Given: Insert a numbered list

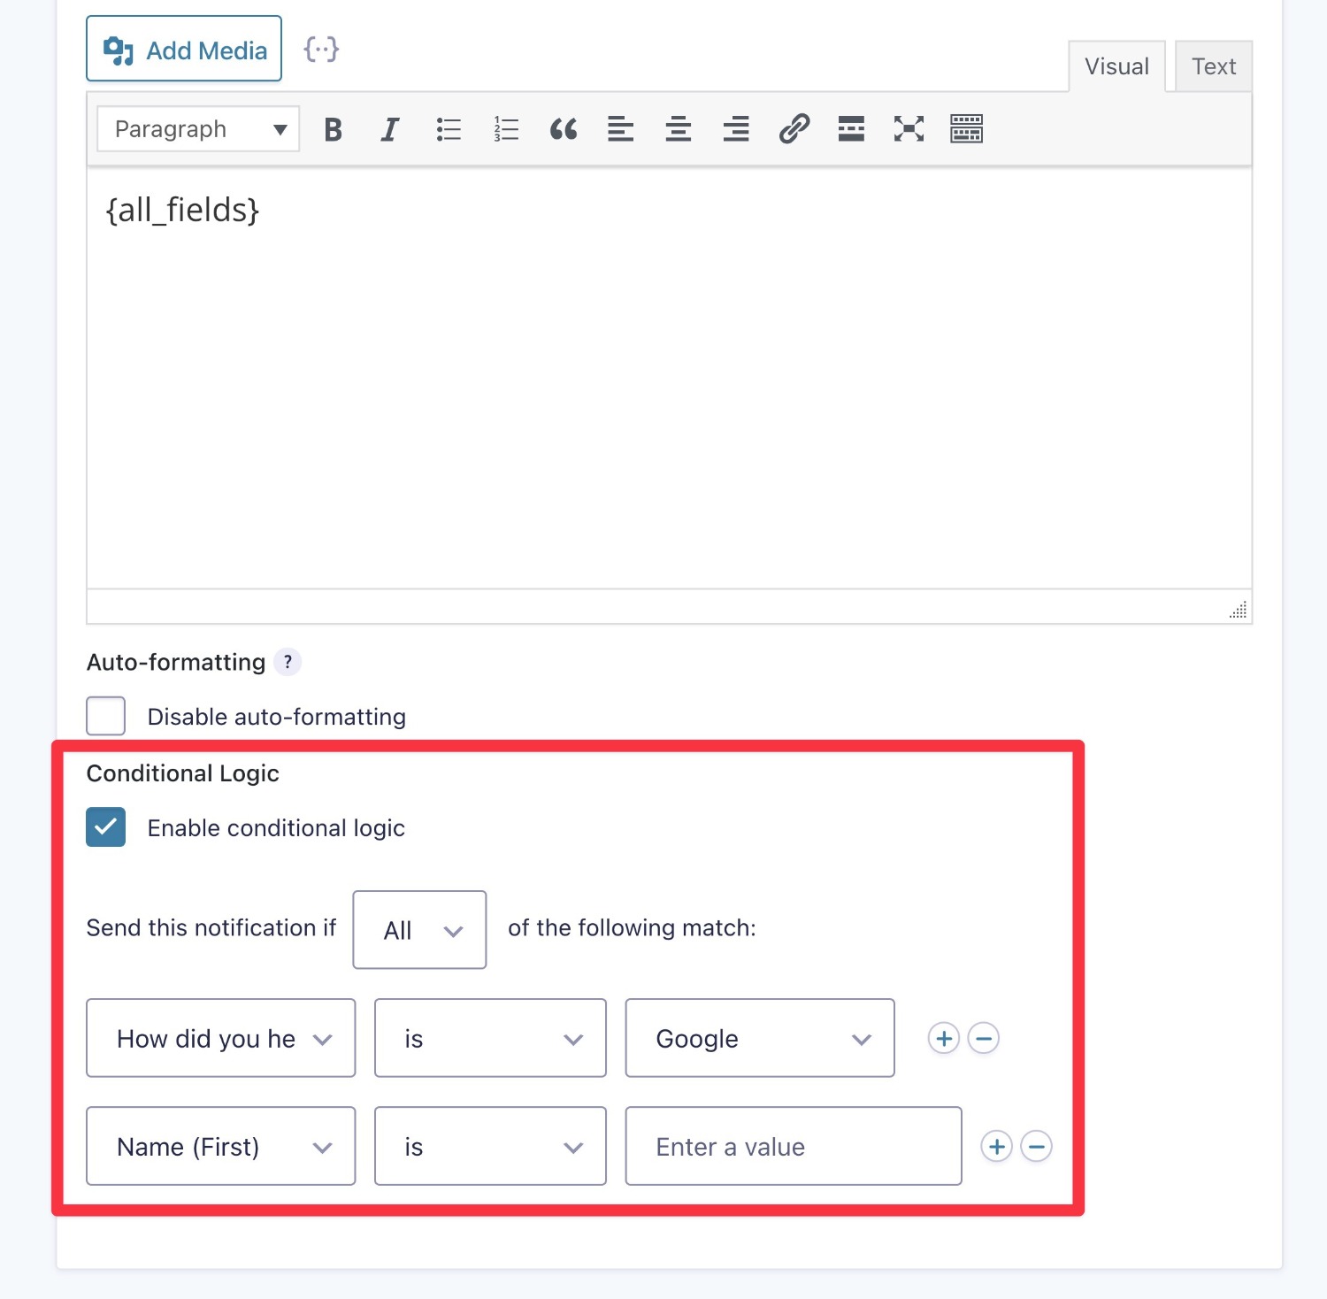Looking at the screenshot, I should (506, 129).
